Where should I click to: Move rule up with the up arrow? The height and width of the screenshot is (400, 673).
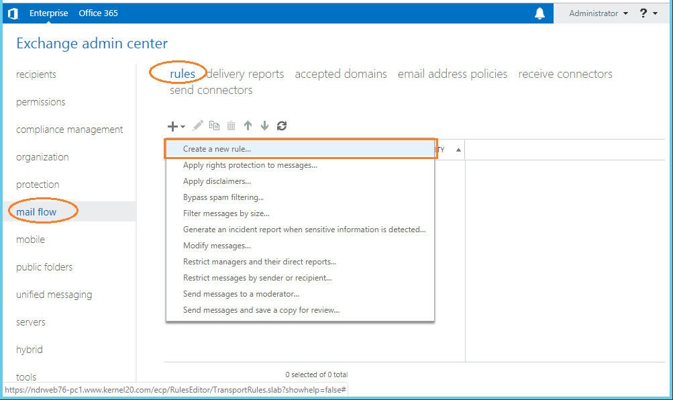click(248, 126)
